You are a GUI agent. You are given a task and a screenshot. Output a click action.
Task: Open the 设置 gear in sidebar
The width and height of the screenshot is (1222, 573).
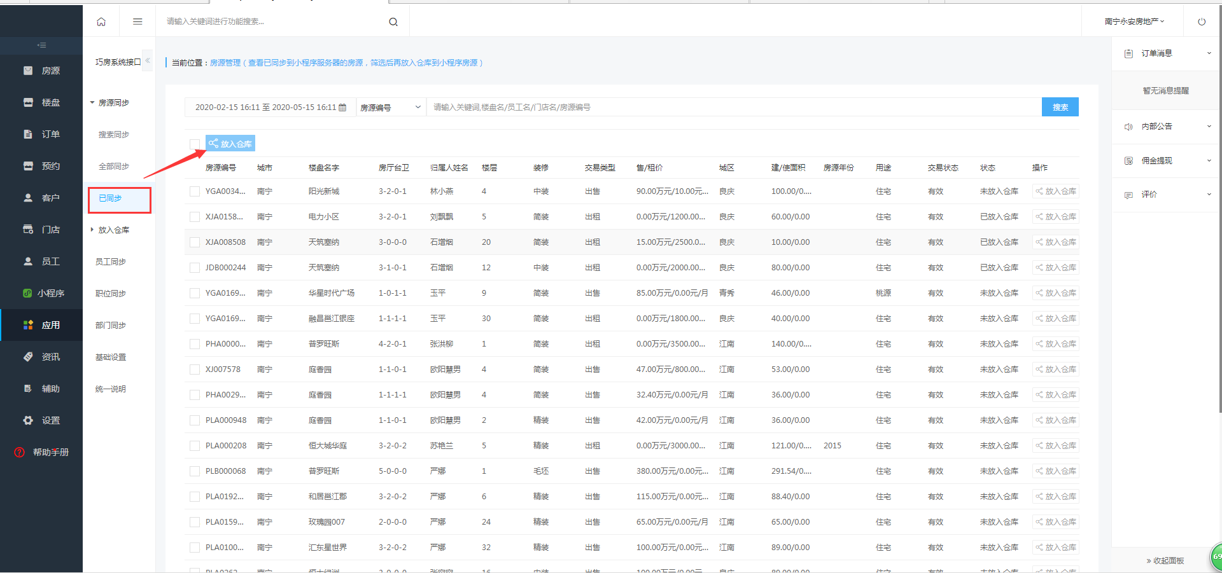28,420
